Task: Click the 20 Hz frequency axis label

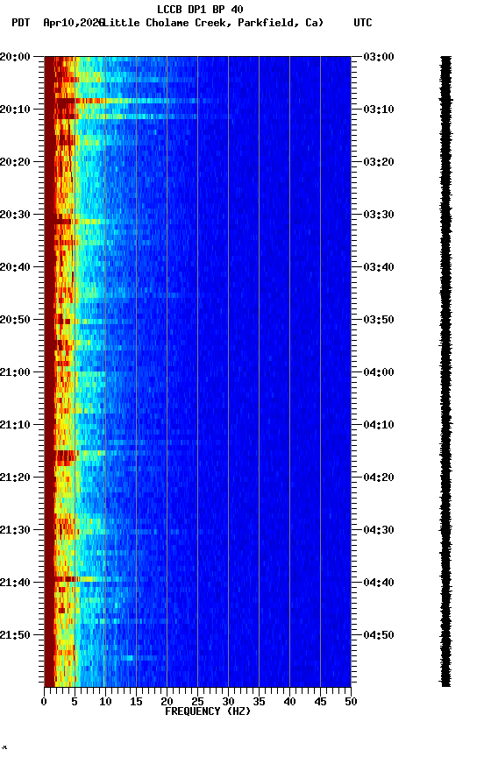Action: click(x=167, y=702)
